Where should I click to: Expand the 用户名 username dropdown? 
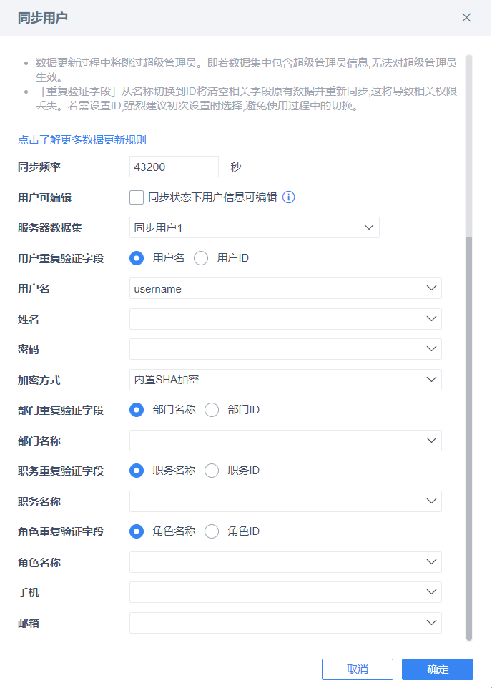coord(285,288)
